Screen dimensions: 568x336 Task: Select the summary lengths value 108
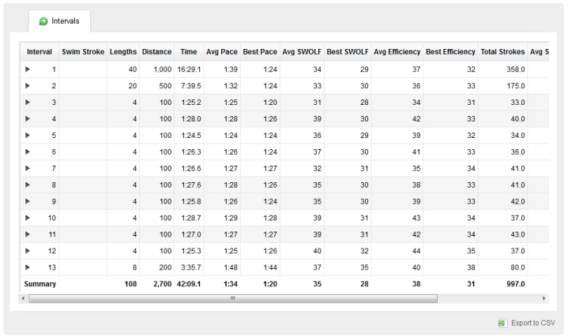(x=131, y=284)
